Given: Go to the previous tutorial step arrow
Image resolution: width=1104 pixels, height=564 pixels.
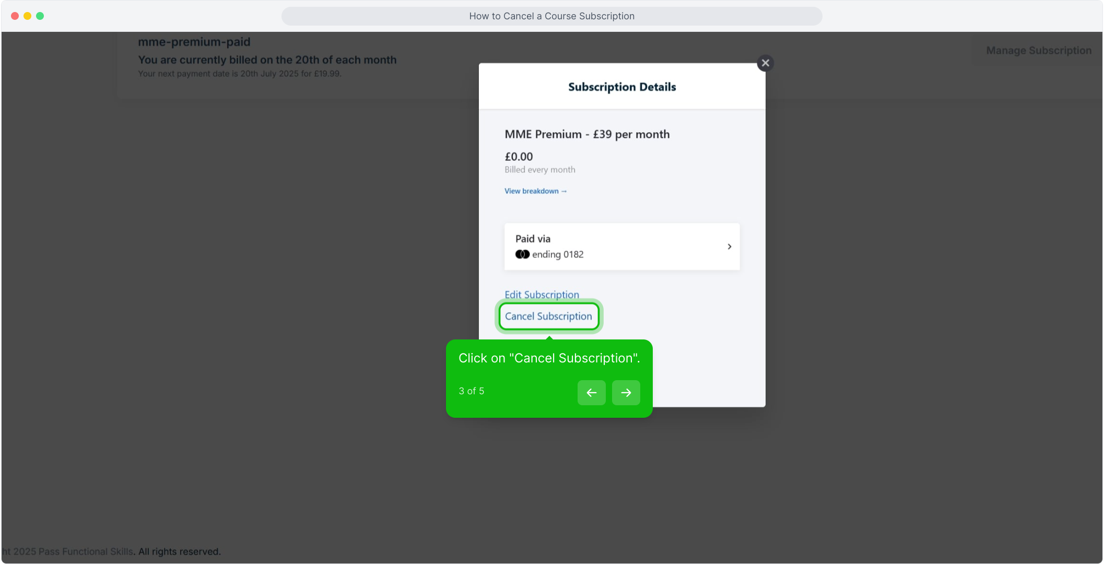Looking at the screenshot, I should coord(591,393).
